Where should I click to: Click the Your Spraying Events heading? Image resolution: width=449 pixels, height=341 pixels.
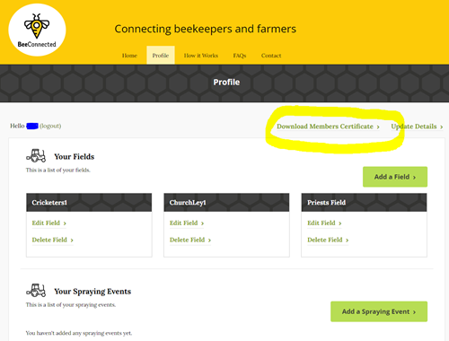click(92, 292)
